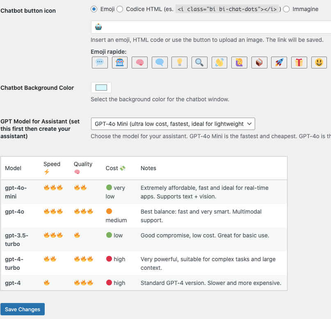This screenshot has width=331, height=319.
Task: Click the lightning bolt icon under Speed
Action: pos(47,172)
